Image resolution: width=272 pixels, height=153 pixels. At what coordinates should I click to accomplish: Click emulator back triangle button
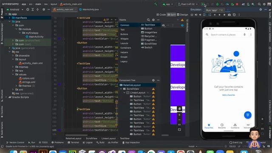coord(215,15)
